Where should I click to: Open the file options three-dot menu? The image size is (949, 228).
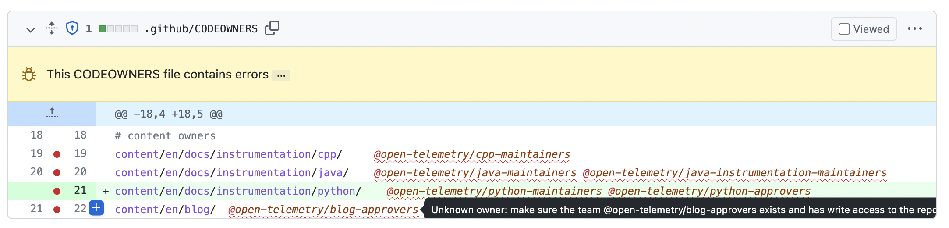(914, 29)
